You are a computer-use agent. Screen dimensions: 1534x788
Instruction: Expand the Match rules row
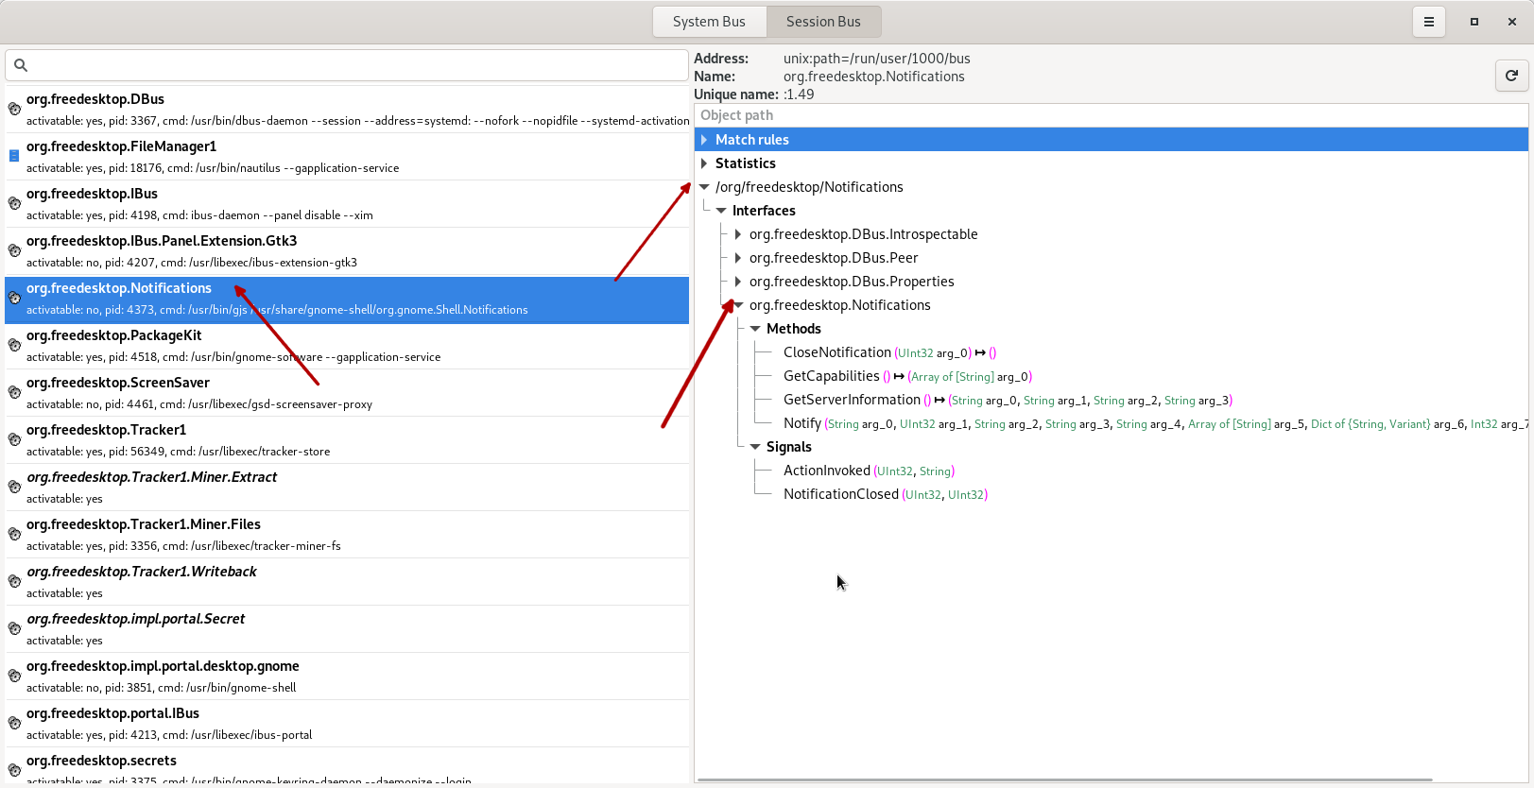tap(704, 140)
